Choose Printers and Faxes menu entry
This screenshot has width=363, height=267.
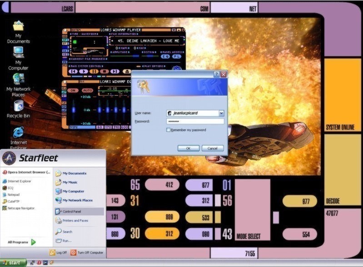[x=75, y=220]
